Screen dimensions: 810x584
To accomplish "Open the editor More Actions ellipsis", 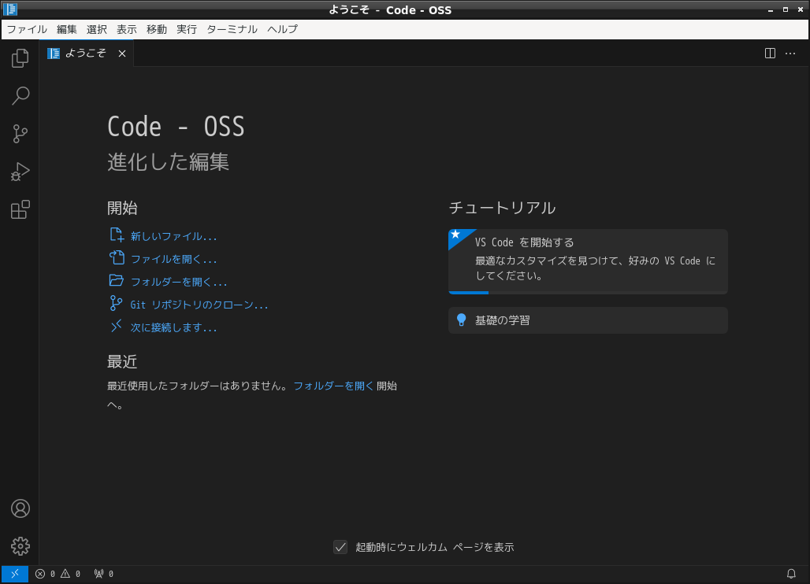I will coord(790,54).
